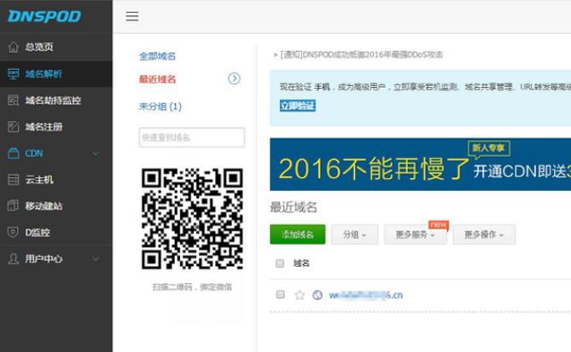
Task: Click the pencil icon beside 域名注册
Action: point(14,126)
